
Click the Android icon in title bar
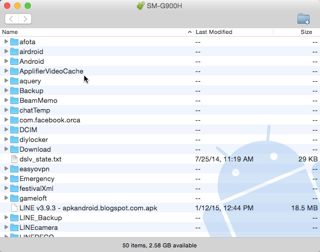(x=141, y=6)
